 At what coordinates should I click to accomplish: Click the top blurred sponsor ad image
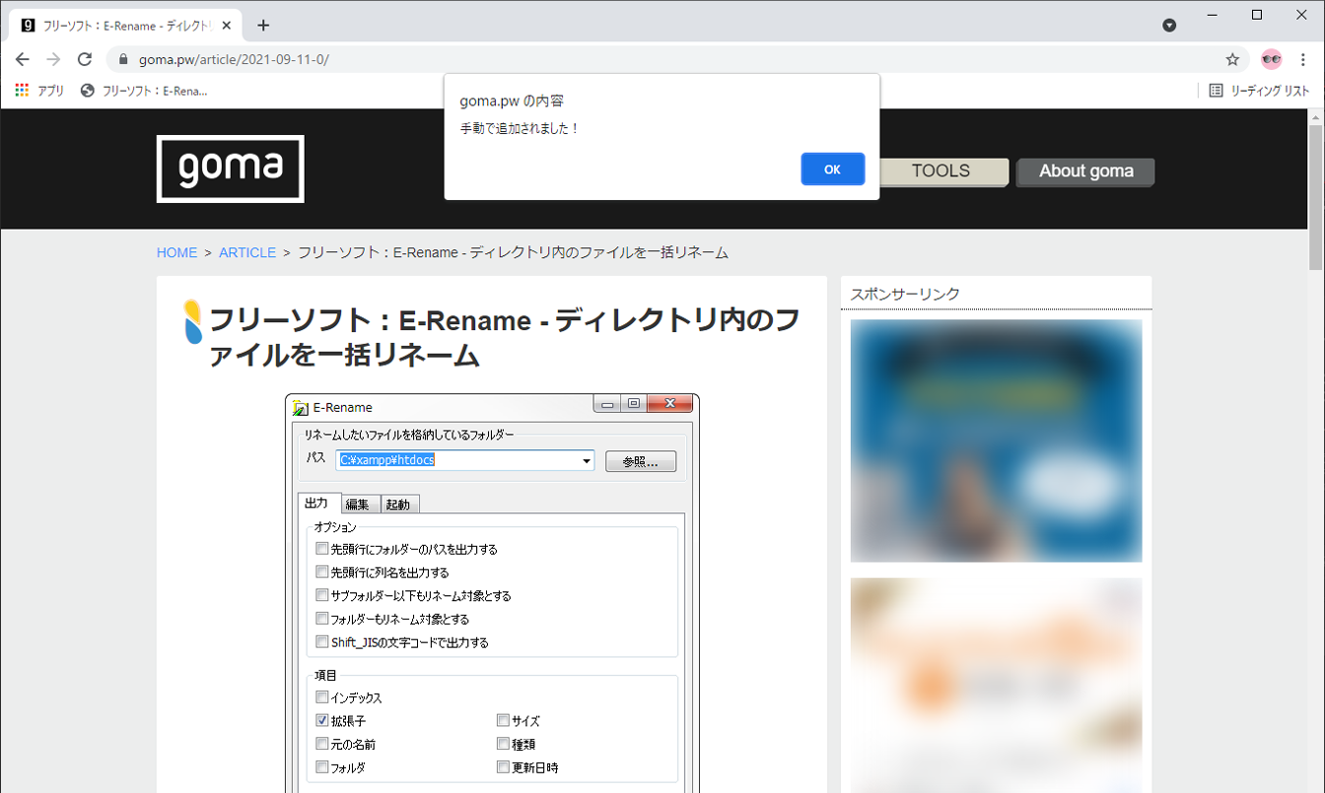996,440
